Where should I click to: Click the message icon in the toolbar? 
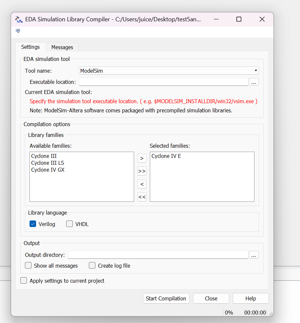click(18, 31)
